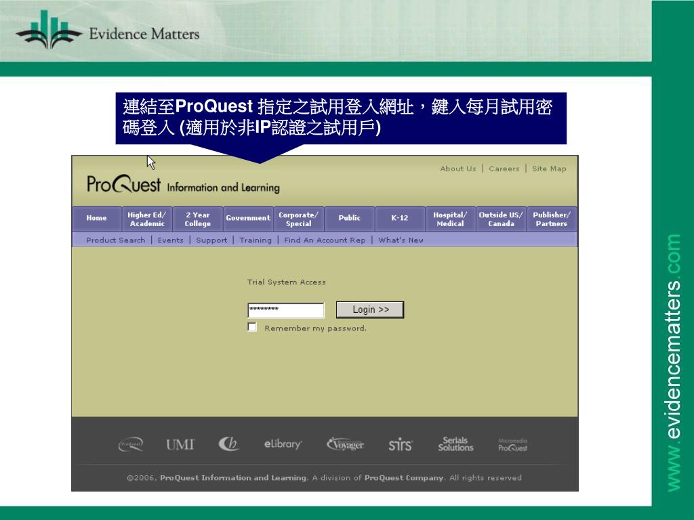Click the ©2006 ProQuest copyright notice
This screenshot has width=694, height=520.
point(325,477)
